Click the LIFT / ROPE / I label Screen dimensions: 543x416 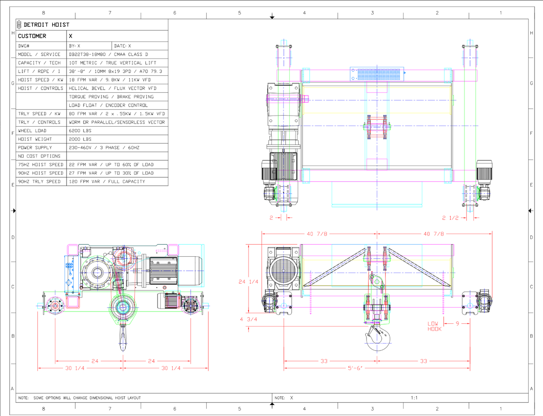[39, 71]
